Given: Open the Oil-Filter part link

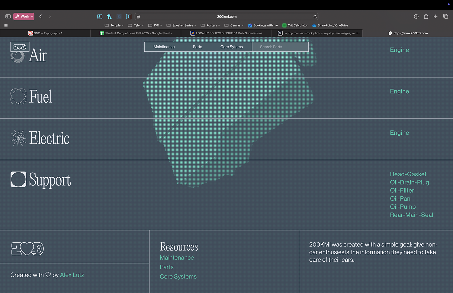Looking at the screenshot, I should 402,191.
